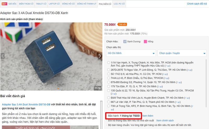Pick the 667 Lê Văn Việt store
This screenshot has height=129, width=209.
tap(109, 102)
